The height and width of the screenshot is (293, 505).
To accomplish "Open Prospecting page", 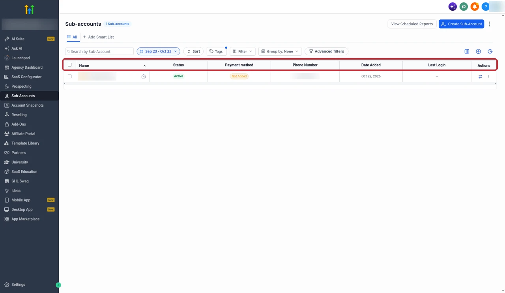I will pyautogui.click(x=21, y=86).
